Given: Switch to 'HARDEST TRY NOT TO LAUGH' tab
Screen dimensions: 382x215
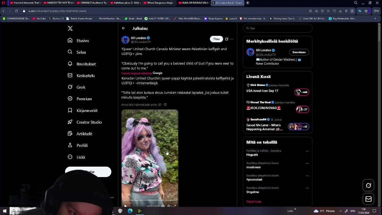Looking at the screenshot, I should pos(59,3).
